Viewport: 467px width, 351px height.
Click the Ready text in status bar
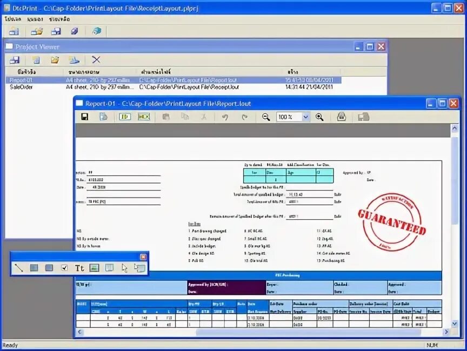point(10,346)
